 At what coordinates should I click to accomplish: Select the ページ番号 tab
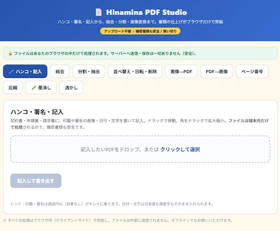click(x=252, y=71)
